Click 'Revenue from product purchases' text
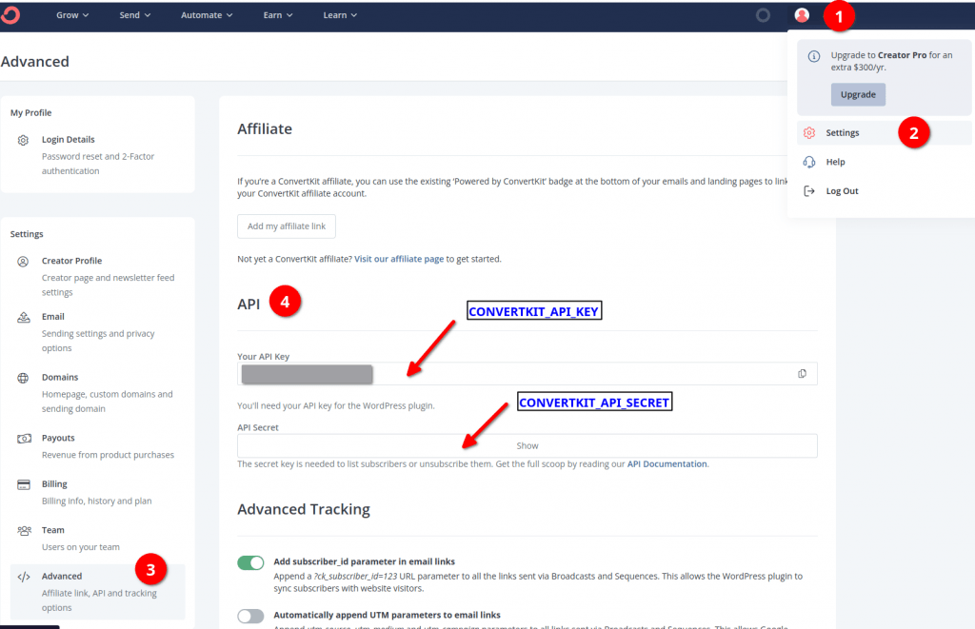This screenshot has height=629, width=975. 108,454
